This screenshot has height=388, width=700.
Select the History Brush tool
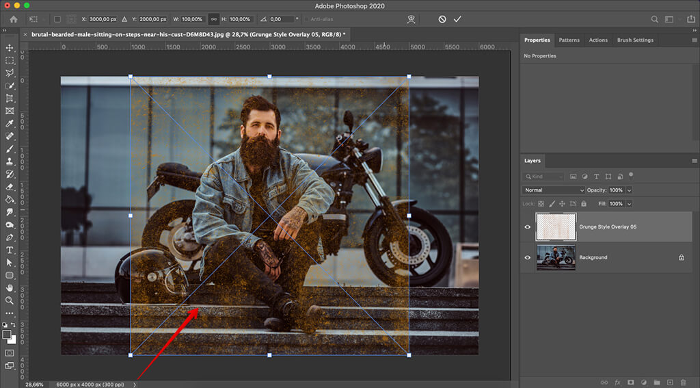10,174
